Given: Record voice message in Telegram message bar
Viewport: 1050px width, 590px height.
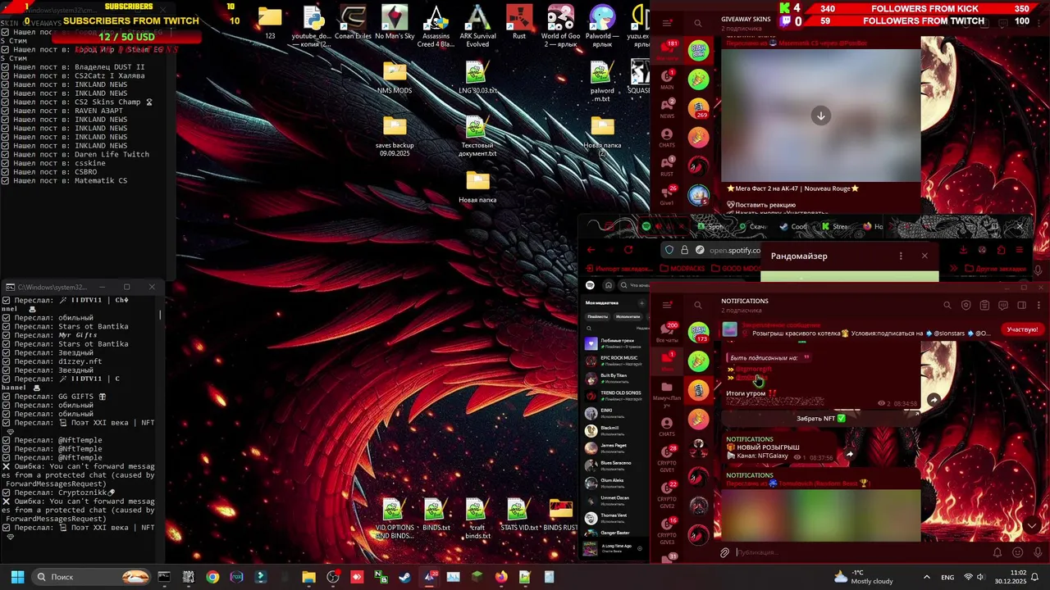Looking at the screenshot, I should pyautogui.click(x=1037, y=552).
